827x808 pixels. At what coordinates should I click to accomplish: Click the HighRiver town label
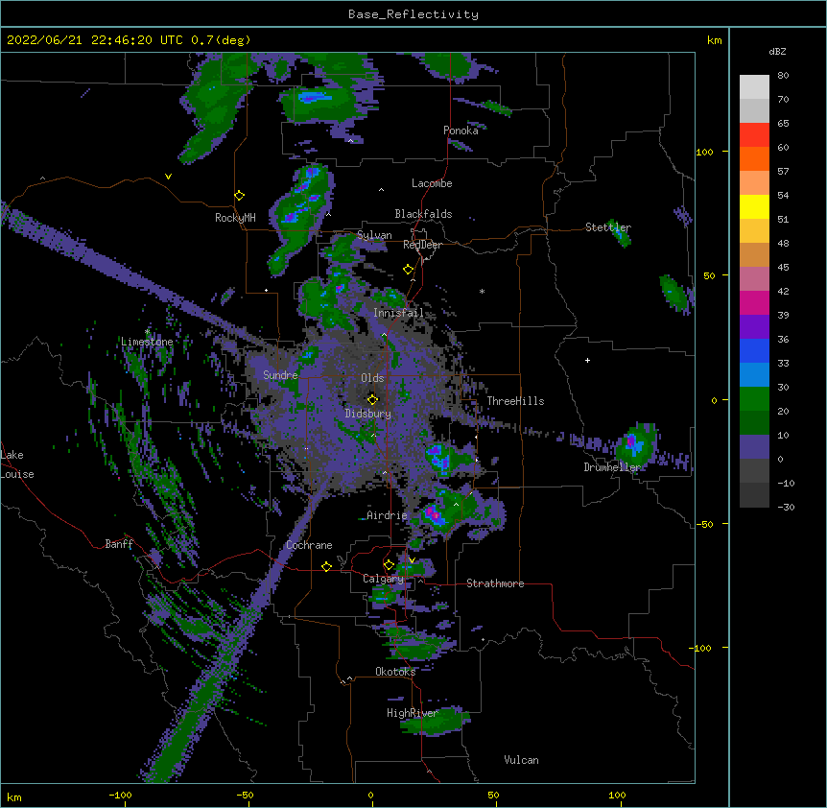click(413, 713)
